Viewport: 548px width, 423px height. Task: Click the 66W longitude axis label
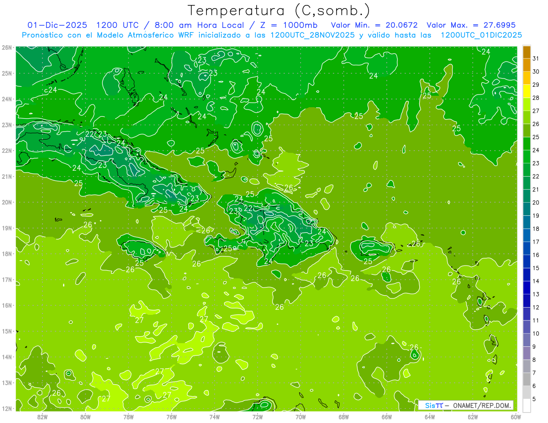387,416
